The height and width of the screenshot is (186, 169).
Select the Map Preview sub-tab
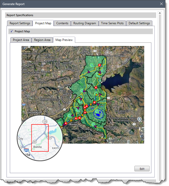pos(64,40)
